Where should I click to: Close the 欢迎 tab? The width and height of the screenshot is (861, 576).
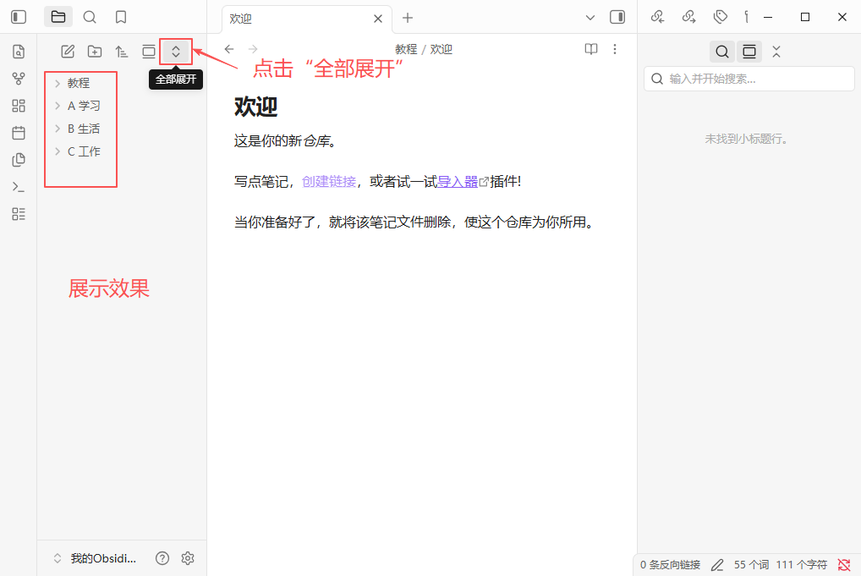pos(378,19)
